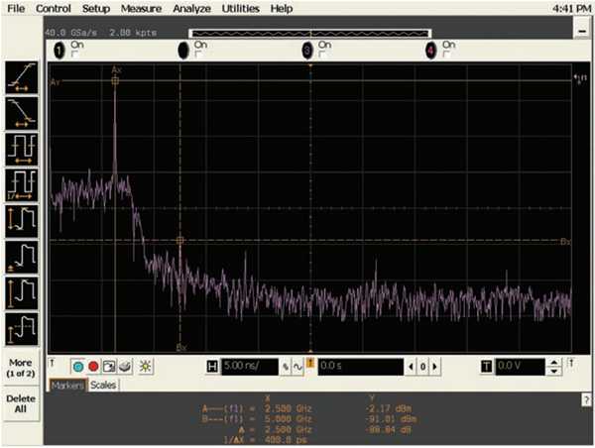Click the 5.00 ns/ timebase field
The width and height of the screenshot is (595, 448).
coord(250,367)
